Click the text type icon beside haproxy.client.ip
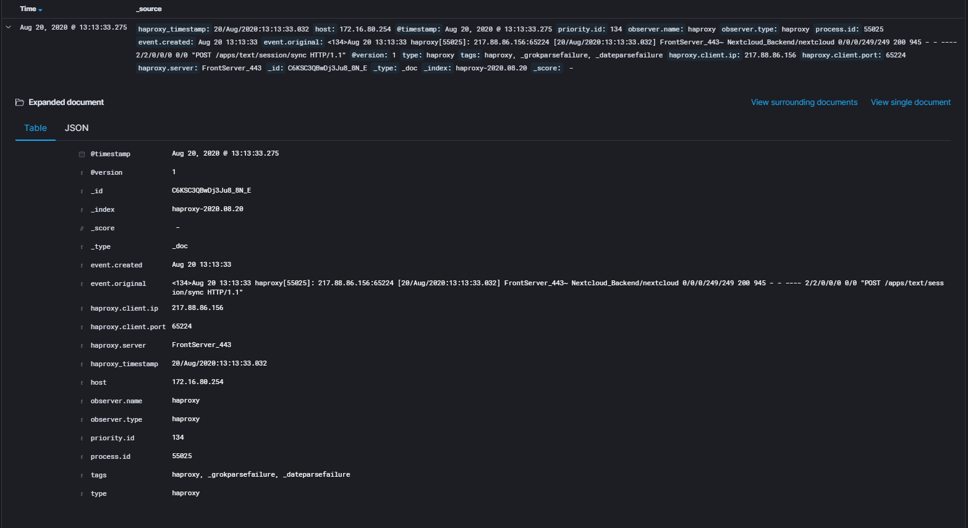Image resolution: width=968 pixels, height=528 pixels. tap(81, 308)
